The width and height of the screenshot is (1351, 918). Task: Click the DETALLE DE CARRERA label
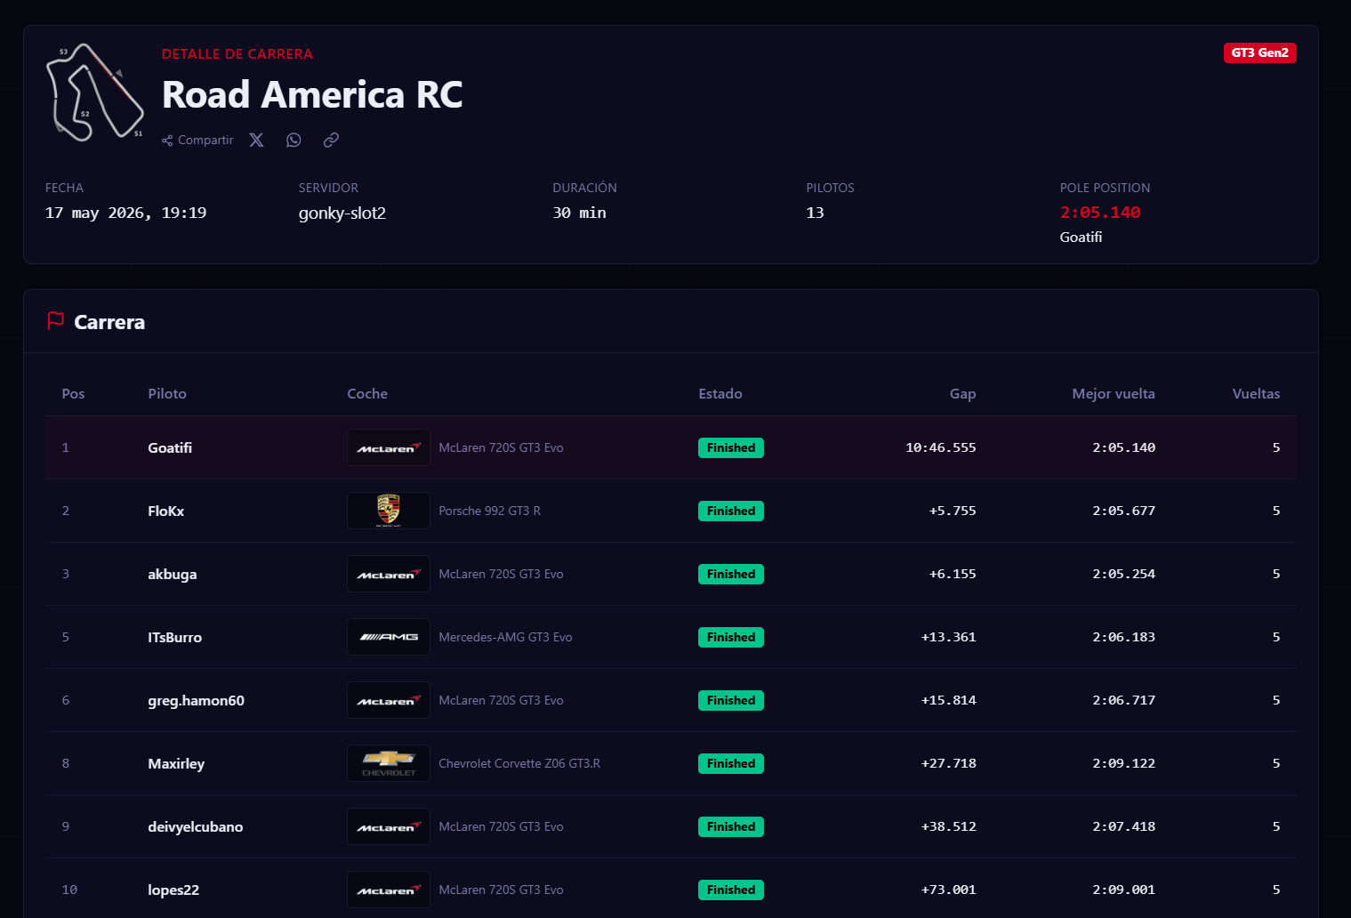[237, 53]
